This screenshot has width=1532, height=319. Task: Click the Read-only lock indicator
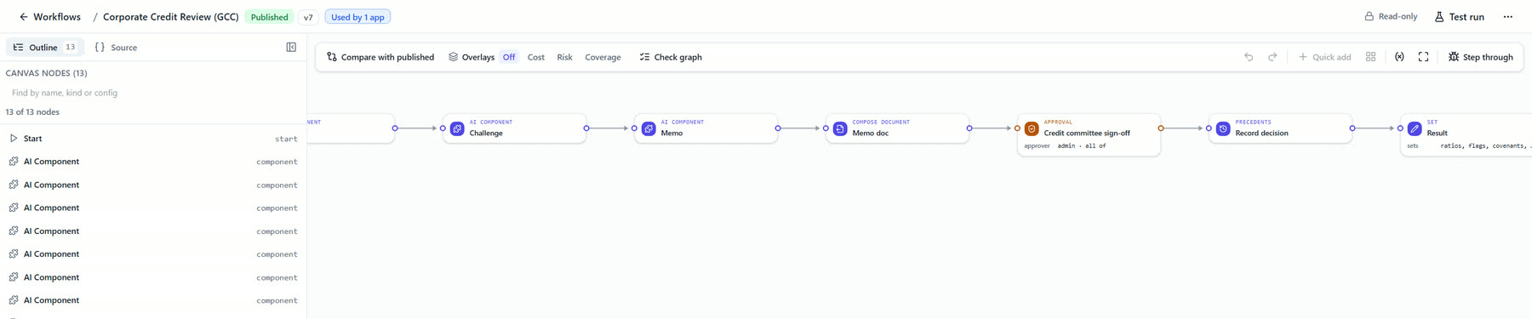pyautogui.click(x=1391, y=16)
